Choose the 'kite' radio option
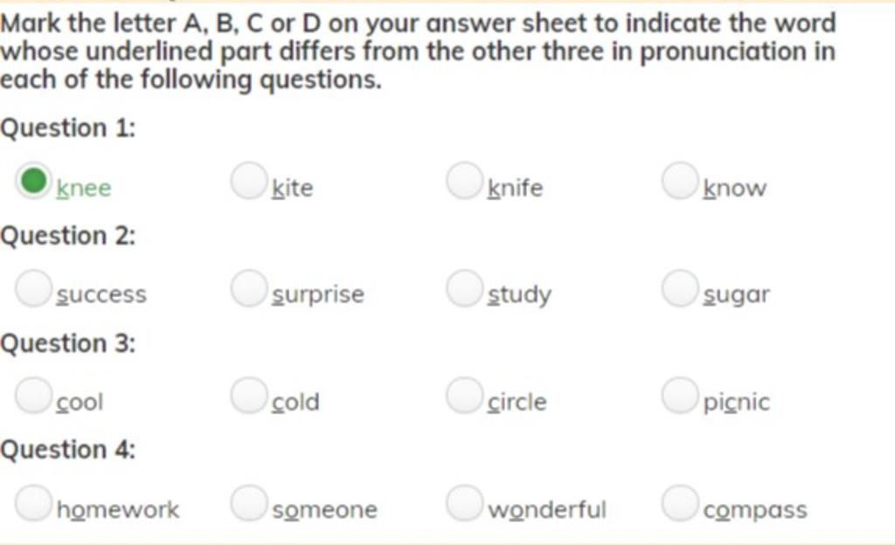The image size is (895, 545). click(x=249, y=182)
